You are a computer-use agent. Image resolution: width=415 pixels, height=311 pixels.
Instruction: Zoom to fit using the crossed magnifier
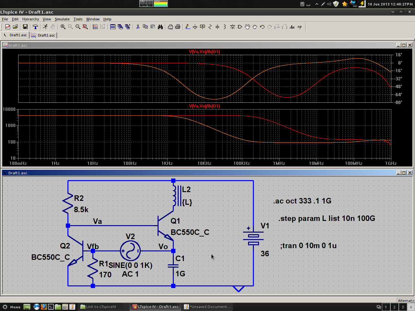coord(85,27)
